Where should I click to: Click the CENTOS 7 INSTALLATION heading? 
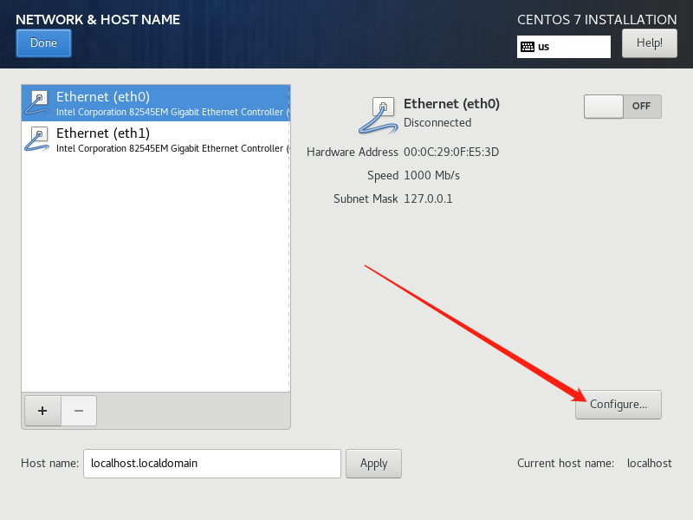tap(597, 19)
